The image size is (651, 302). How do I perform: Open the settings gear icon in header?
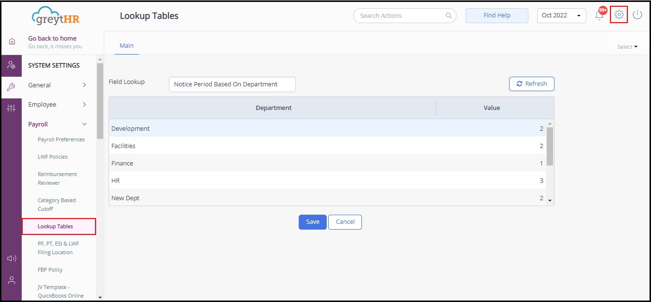tap(619, 15)
